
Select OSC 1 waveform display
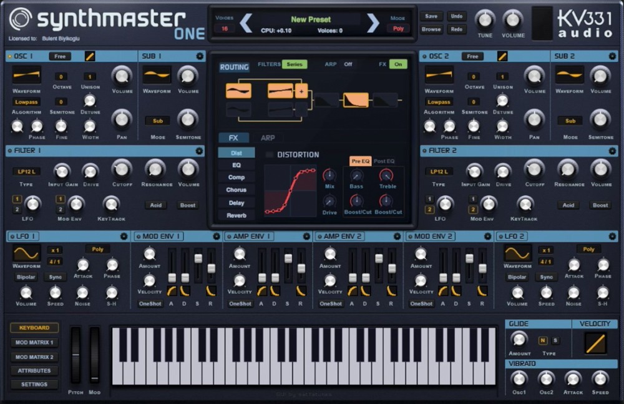(26, 76)
